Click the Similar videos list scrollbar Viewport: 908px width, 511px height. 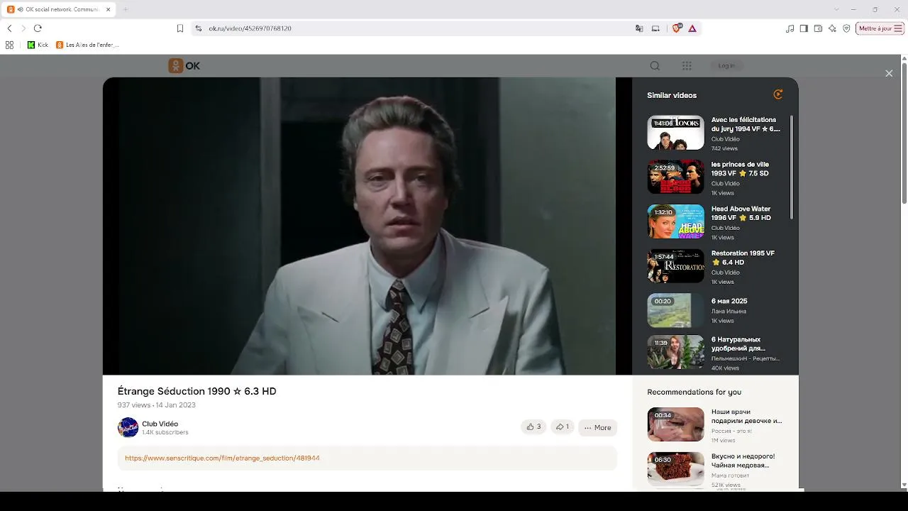(792, 167)
